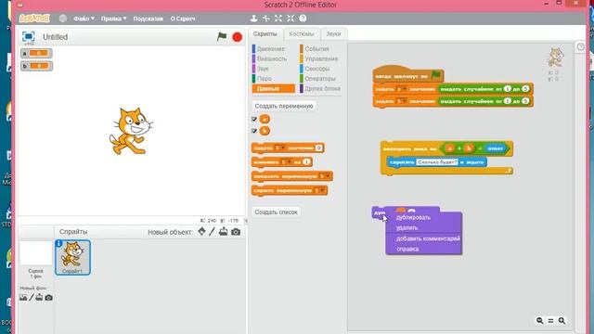Select the grow sprite tool
The height and width of the screenshot is (334, 594).
pos(278,19)
